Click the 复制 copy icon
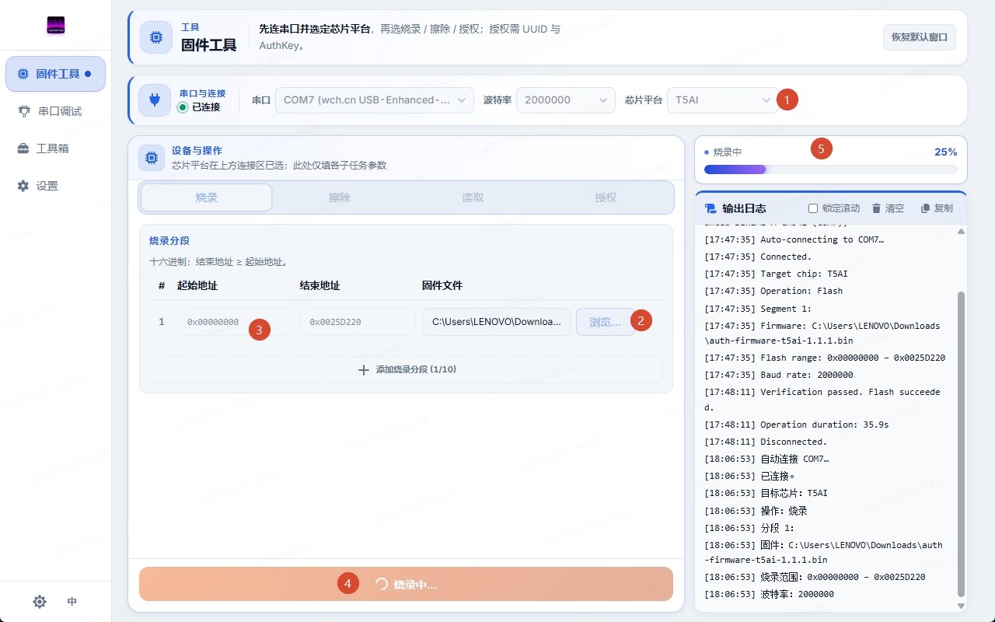The image size is (995, 622). [925, 208]
